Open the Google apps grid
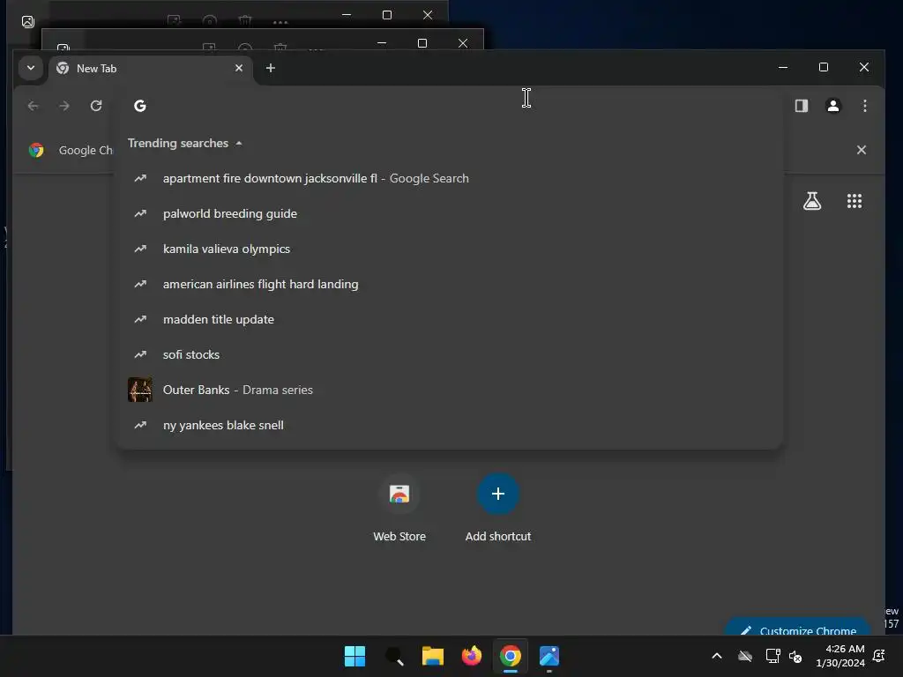 pyautogui.click(x=854, y=201)
